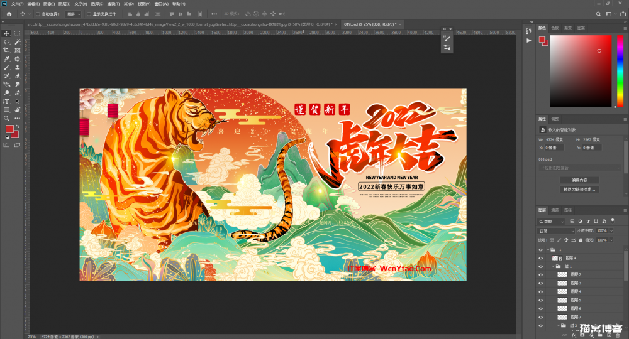The height and width of the screenshot is (339, 629).
Task: Click the lock-all padlock icon
Action: pos(581,240)
